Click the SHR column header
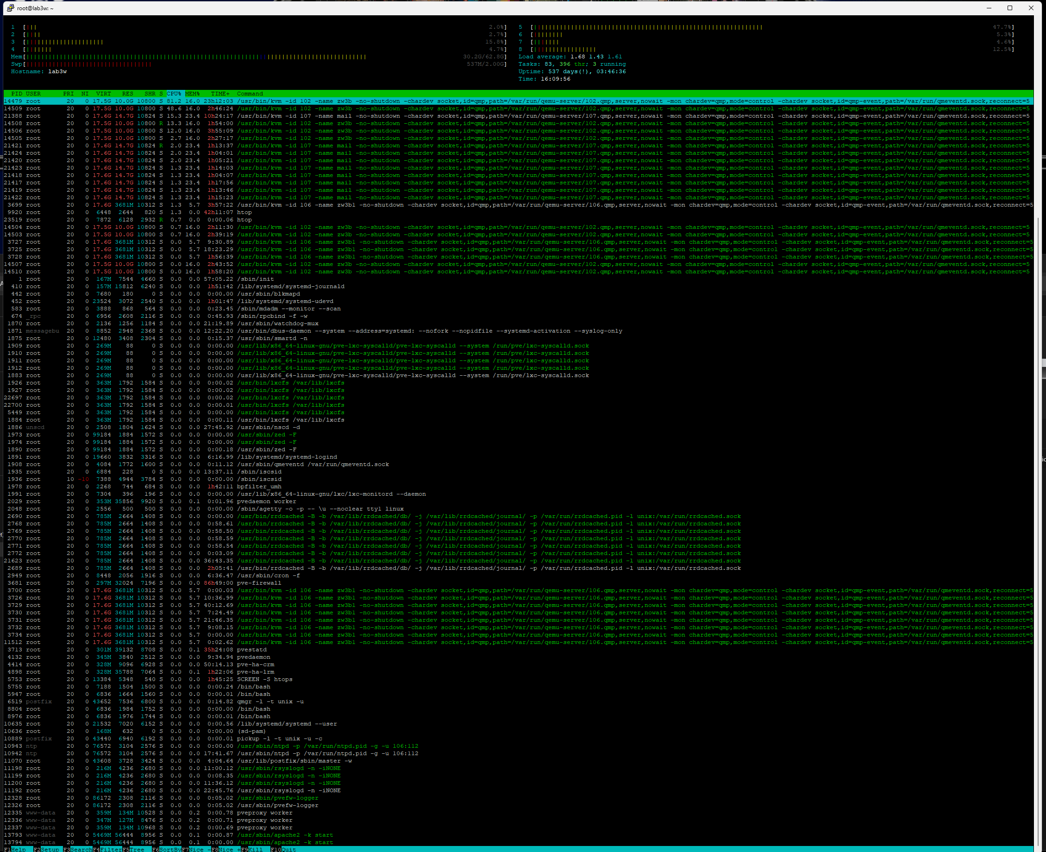1046x852 pixels. pyautogui.click(x=150, y=94)
